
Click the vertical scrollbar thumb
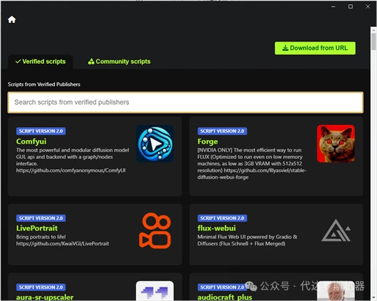[x=374, y=41]
